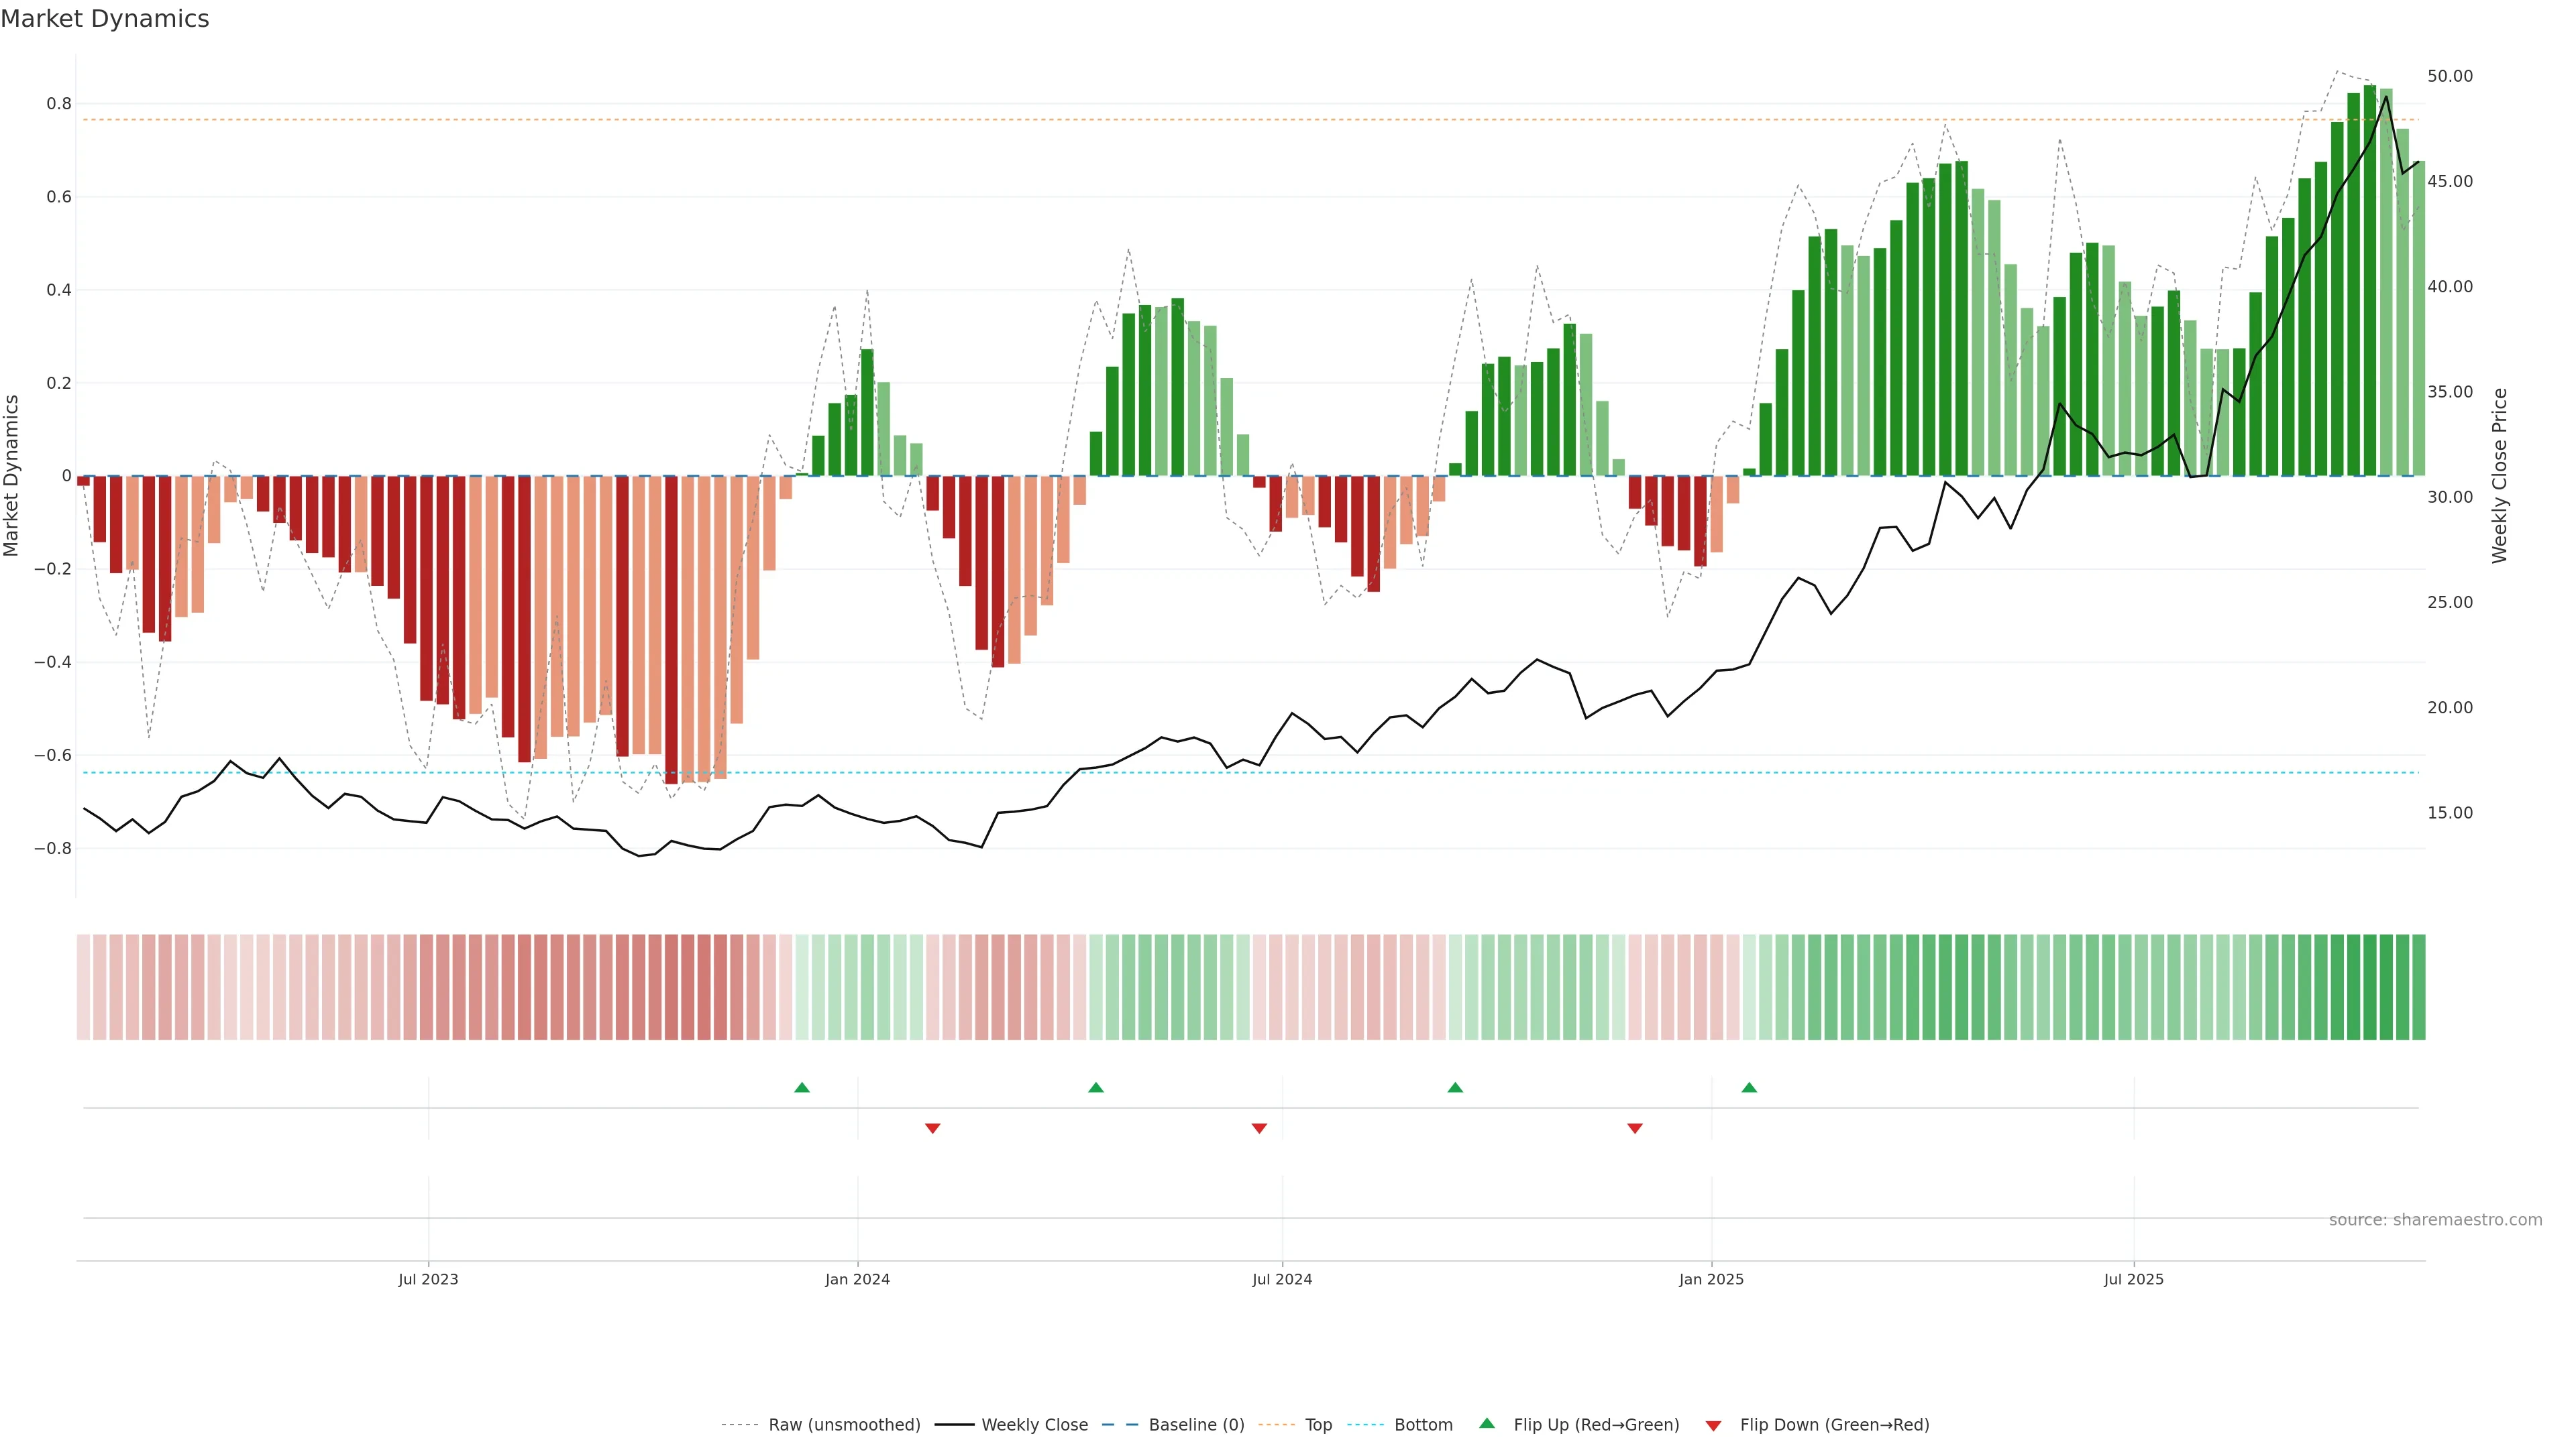
Task: Click the first red Flip Down triangle marker
Action: point(933,1128)
